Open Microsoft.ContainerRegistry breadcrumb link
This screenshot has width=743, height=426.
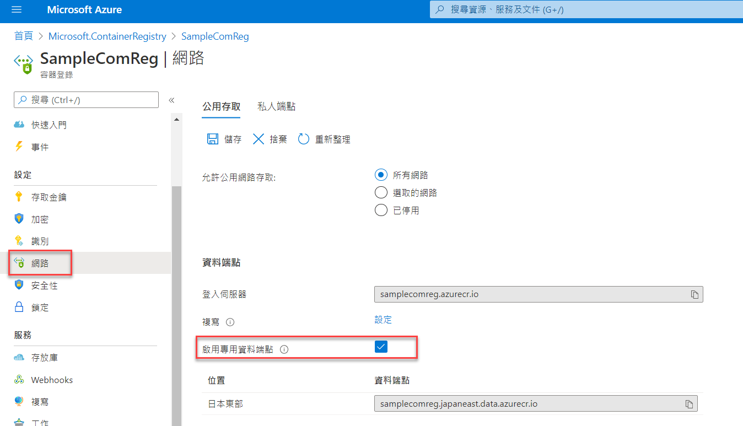click(107, 36)
